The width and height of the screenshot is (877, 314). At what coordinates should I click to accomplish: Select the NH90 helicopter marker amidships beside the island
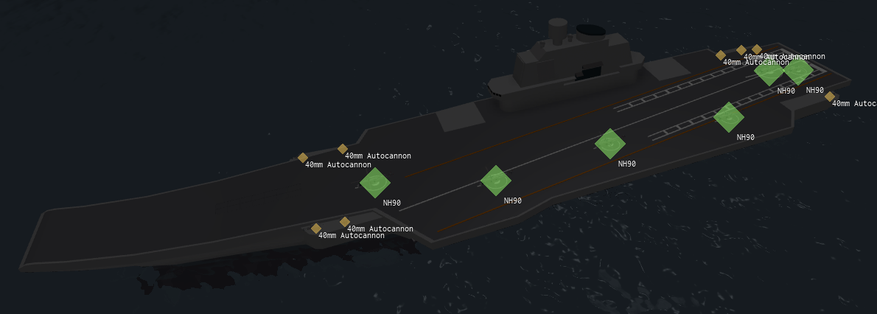(609, 144)
